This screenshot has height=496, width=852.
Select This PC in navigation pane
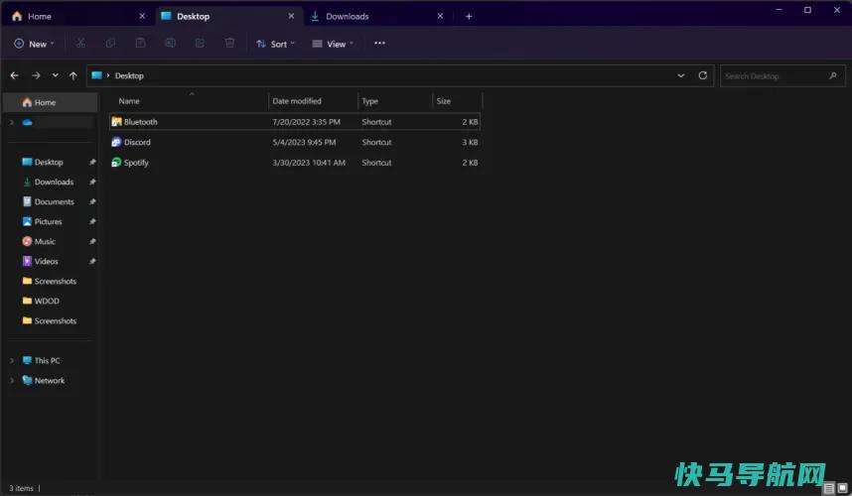pyautogui.click(x=47, y=360)
